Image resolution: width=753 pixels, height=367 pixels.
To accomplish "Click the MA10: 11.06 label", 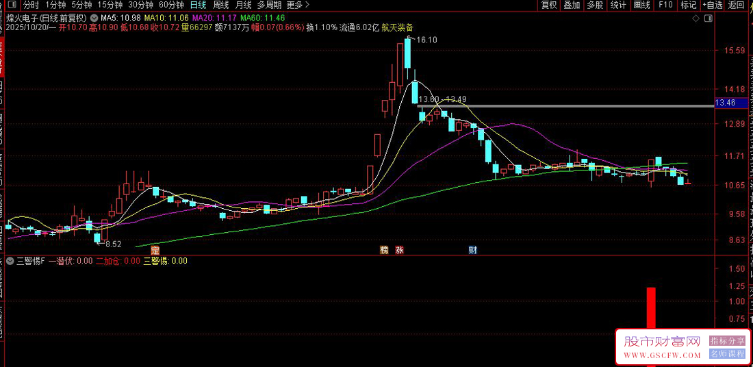I will pyautogui.click(x=166, y=18).
